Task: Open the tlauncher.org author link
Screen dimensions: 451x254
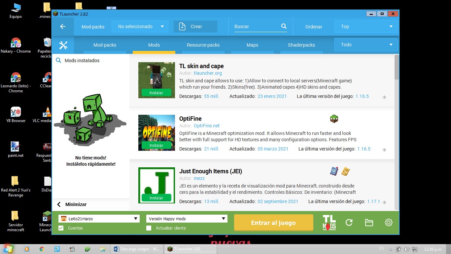Action: point(208,73)
